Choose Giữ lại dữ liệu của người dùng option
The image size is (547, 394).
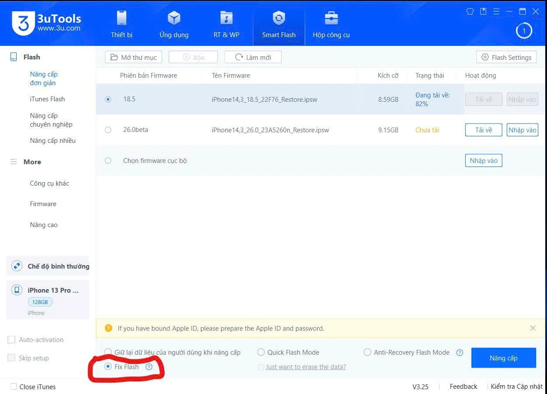tap(108, 352)
